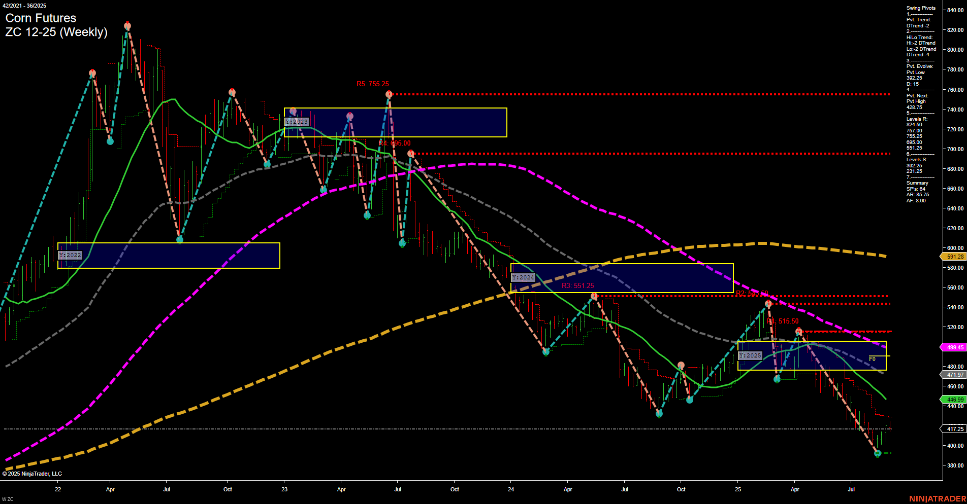Click the 2025 NinjaTrader copyright link

click(x=31, y=473)
